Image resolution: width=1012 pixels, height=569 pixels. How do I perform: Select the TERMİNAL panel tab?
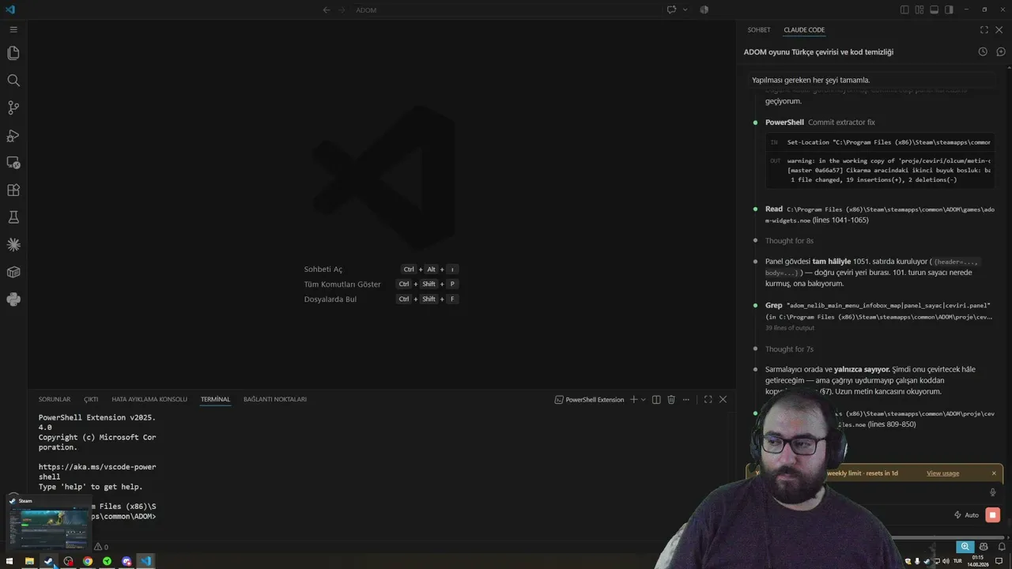click(x=215, y=400)
